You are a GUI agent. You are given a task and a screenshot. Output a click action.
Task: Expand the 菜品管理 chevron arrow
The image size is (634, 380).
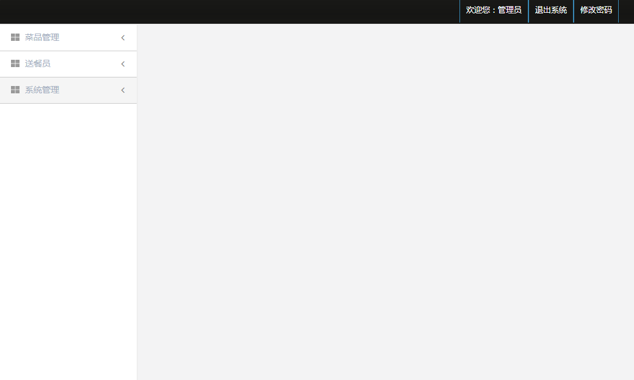123,38
